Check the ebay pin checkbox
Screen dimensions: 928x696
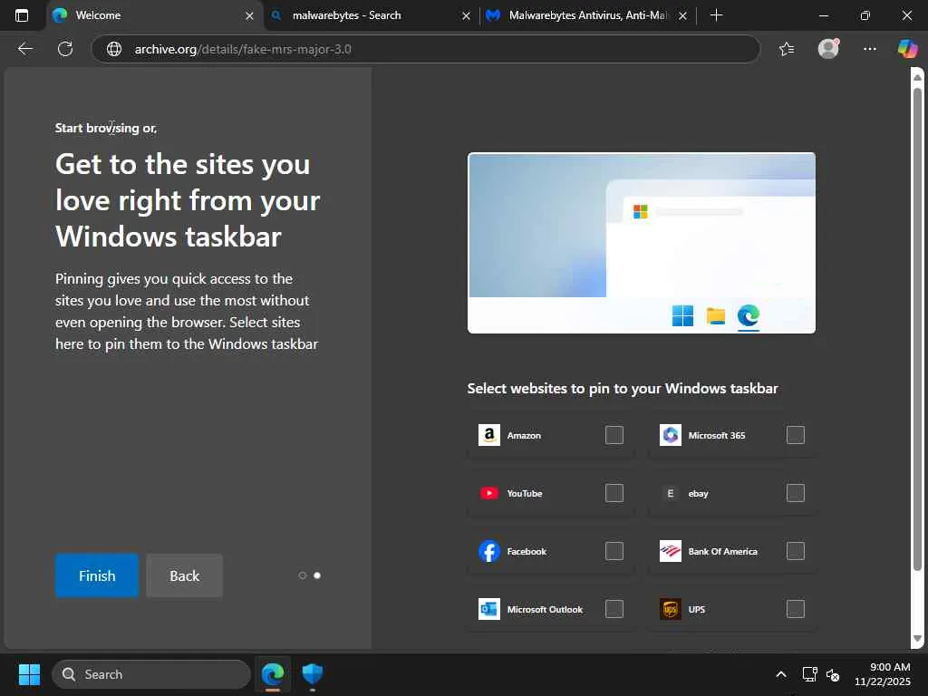(x=796, y=493)
